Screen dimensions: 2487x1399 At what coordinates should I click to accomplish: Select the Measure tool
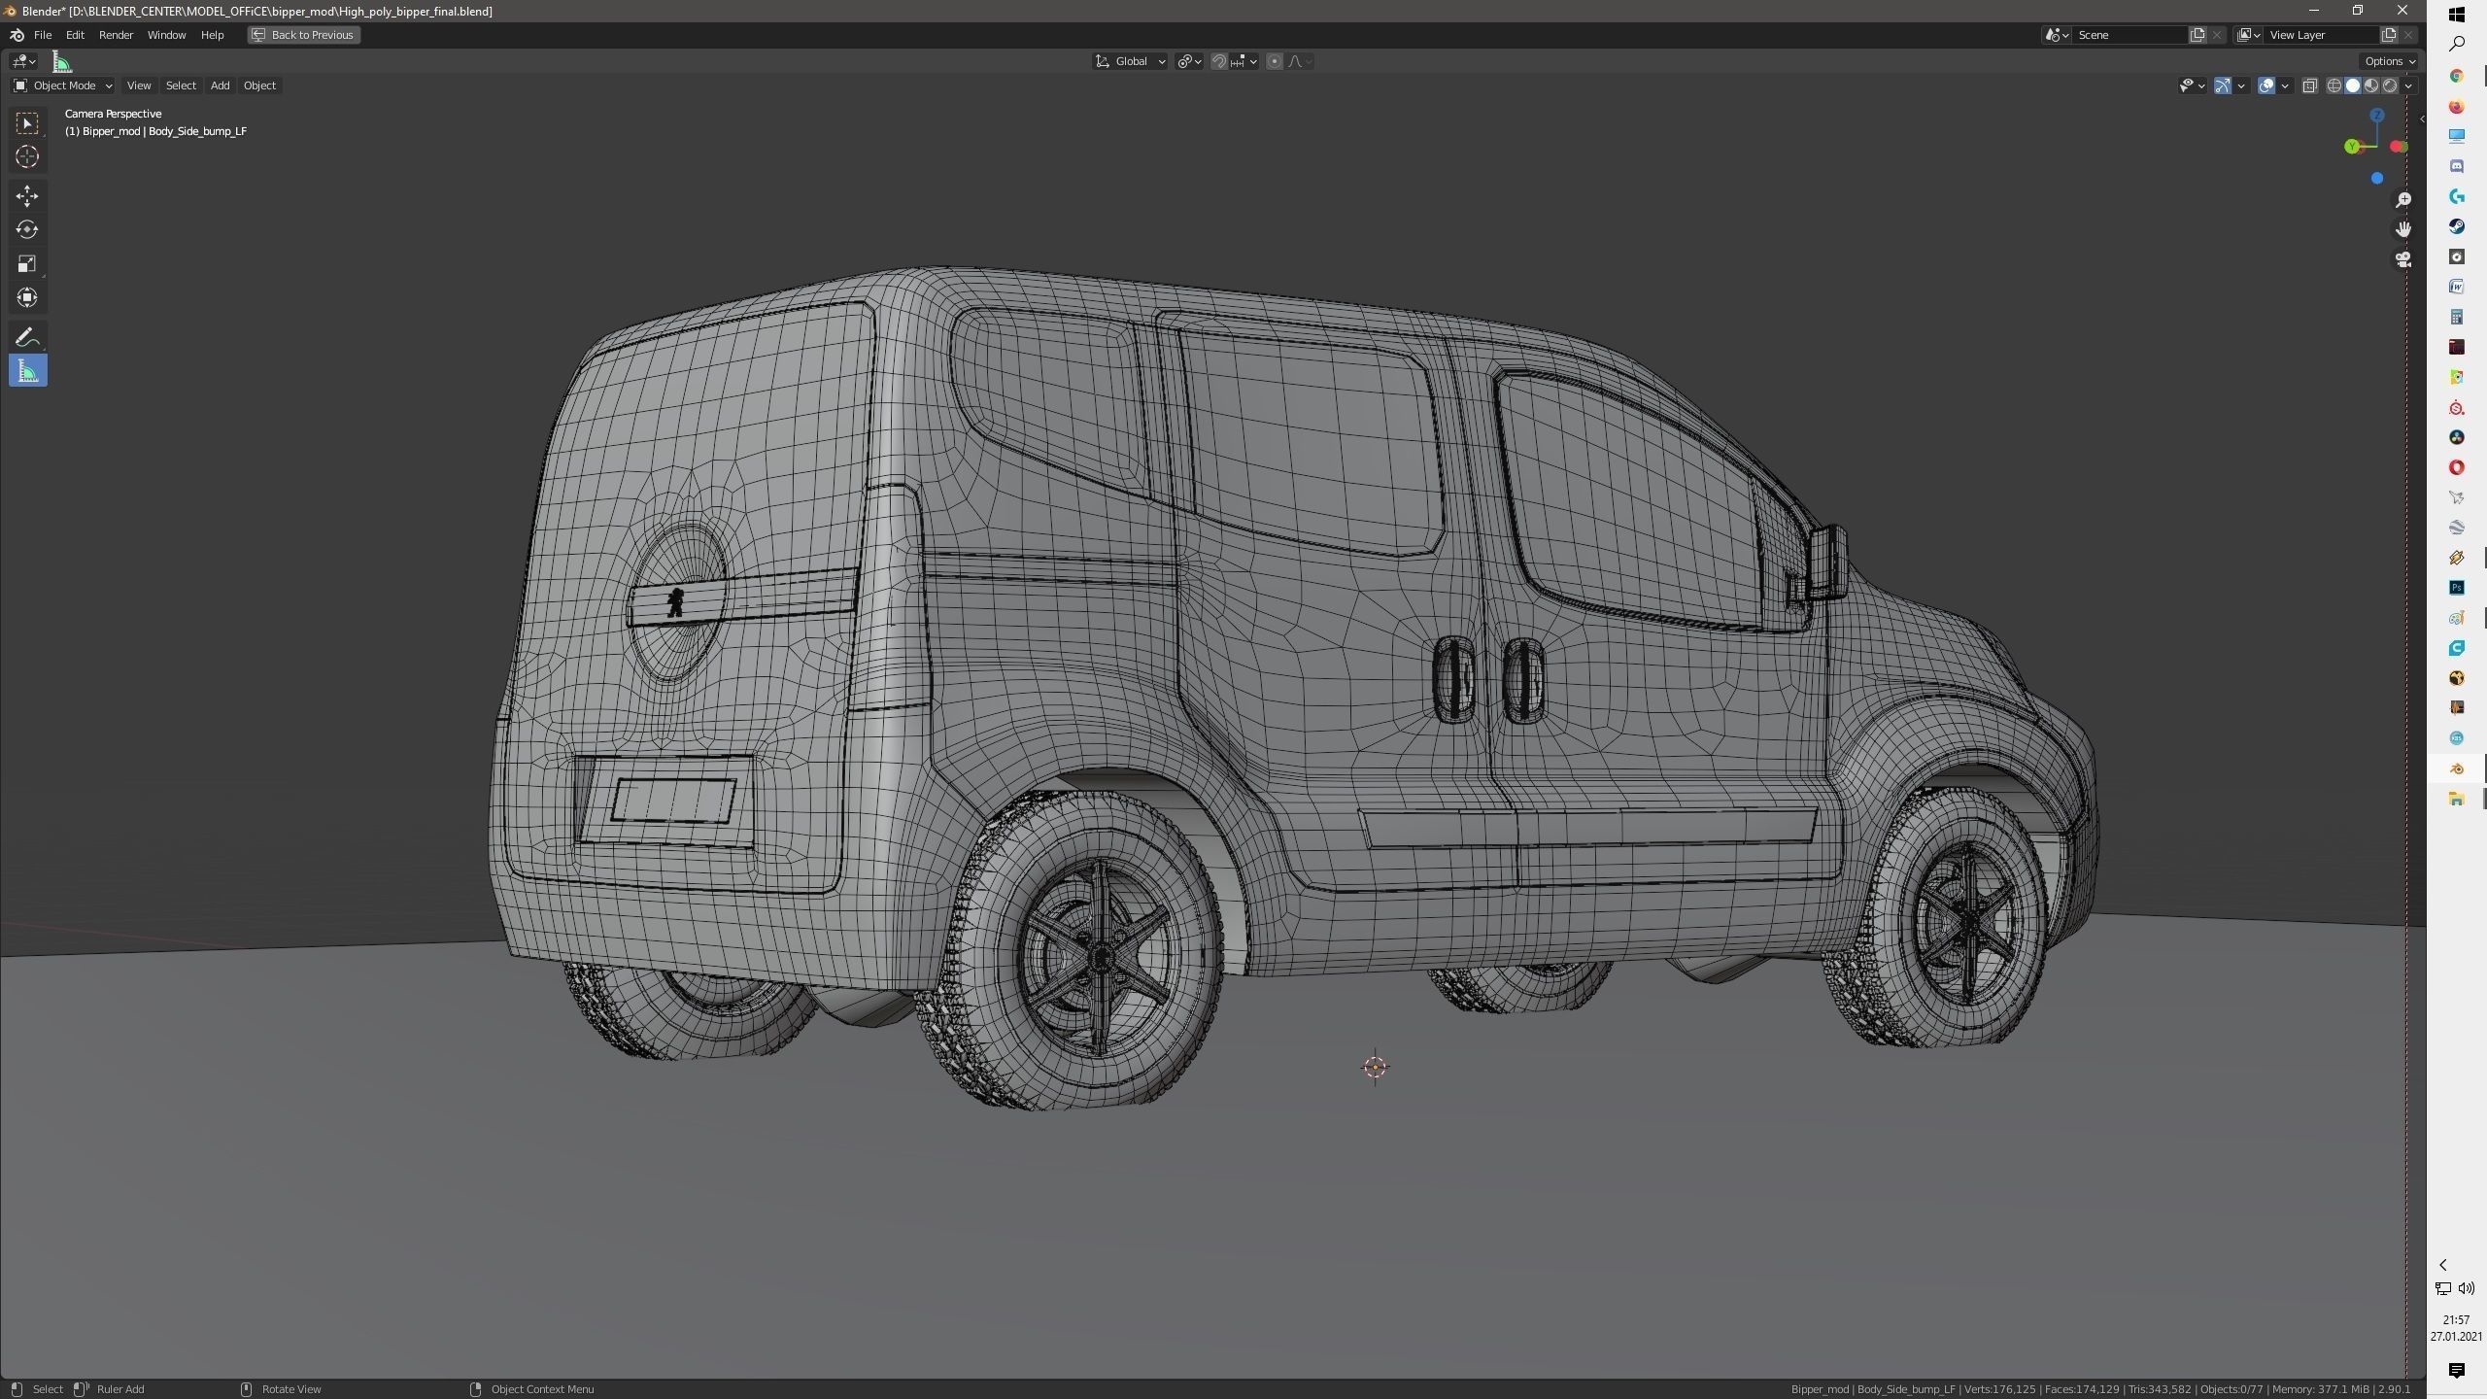[x=27, y=370]
